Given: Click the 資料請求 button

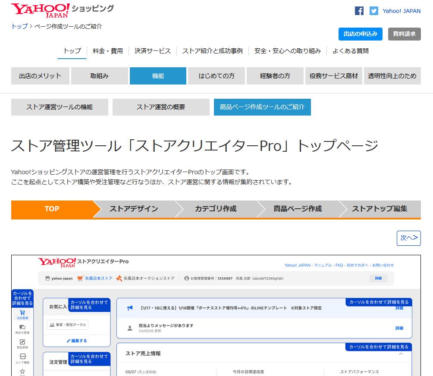Looking at the screenshot, I should pyautogui.click(x=404, y=34).
